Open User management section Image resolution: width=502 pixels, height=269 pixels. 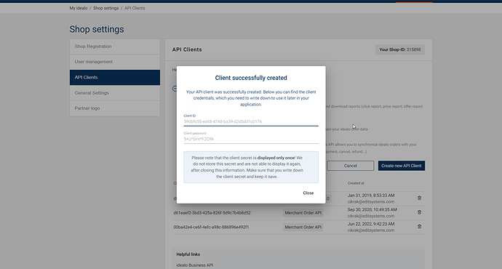(x=115, y=62)
